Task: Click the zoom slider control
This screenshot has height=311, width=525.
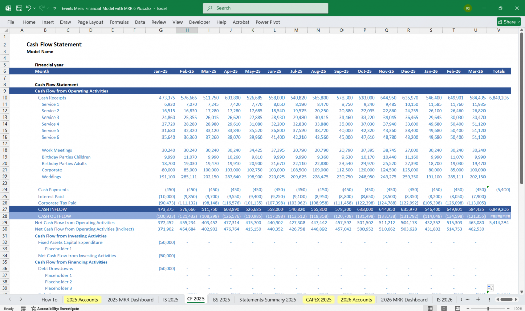Action: [x=488, y=308]
